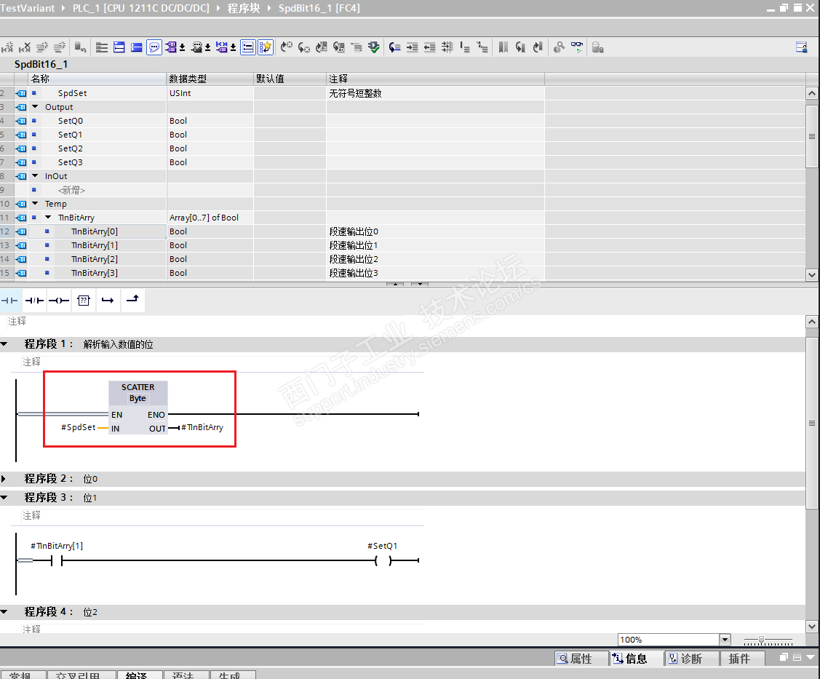Click the delete network toolbar icon
This screenshot has width=820, height=679.
coord(25,47)
